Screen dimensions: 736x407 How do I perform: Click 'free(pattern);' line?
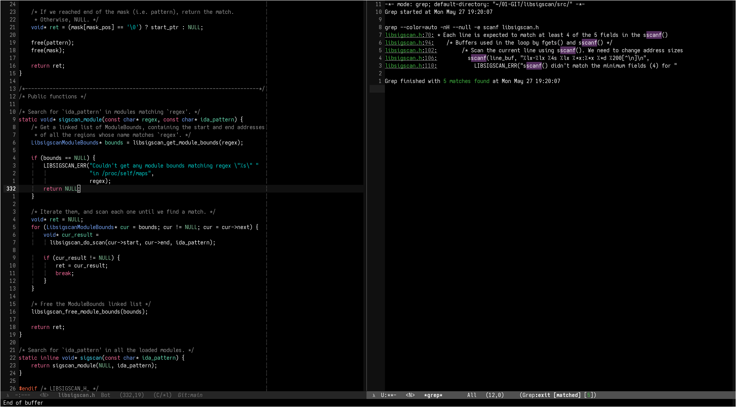(x=53, y=43)
